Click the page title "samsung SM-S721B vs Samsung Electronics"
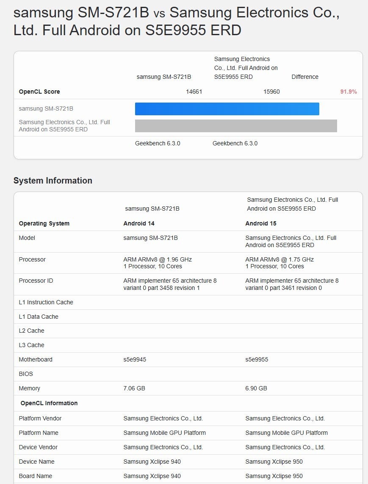The width and height of the screenshot is (368, 484). point(177,21)
